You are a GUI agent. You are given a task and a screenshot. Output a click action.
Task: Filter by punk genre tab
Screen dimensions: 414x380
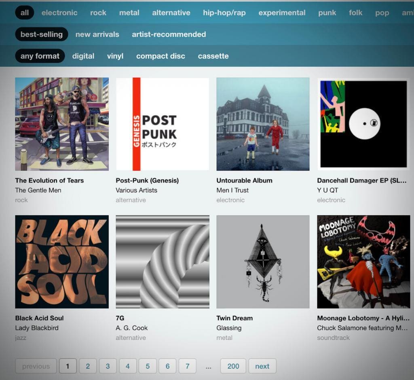(x=327, y=13)
